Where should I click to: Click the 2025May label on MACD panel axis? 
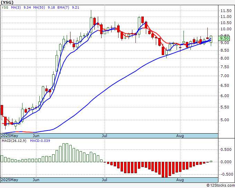9,180
